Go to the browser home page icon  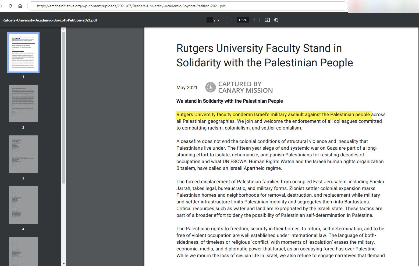click(20, 6)
